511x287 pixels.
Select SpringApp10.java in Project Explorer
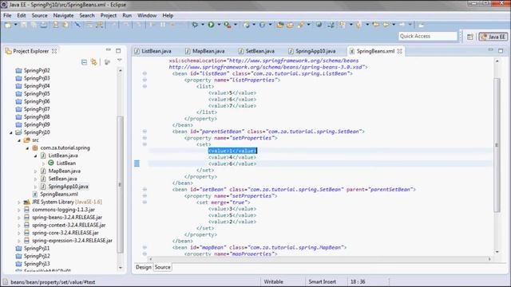68,187
